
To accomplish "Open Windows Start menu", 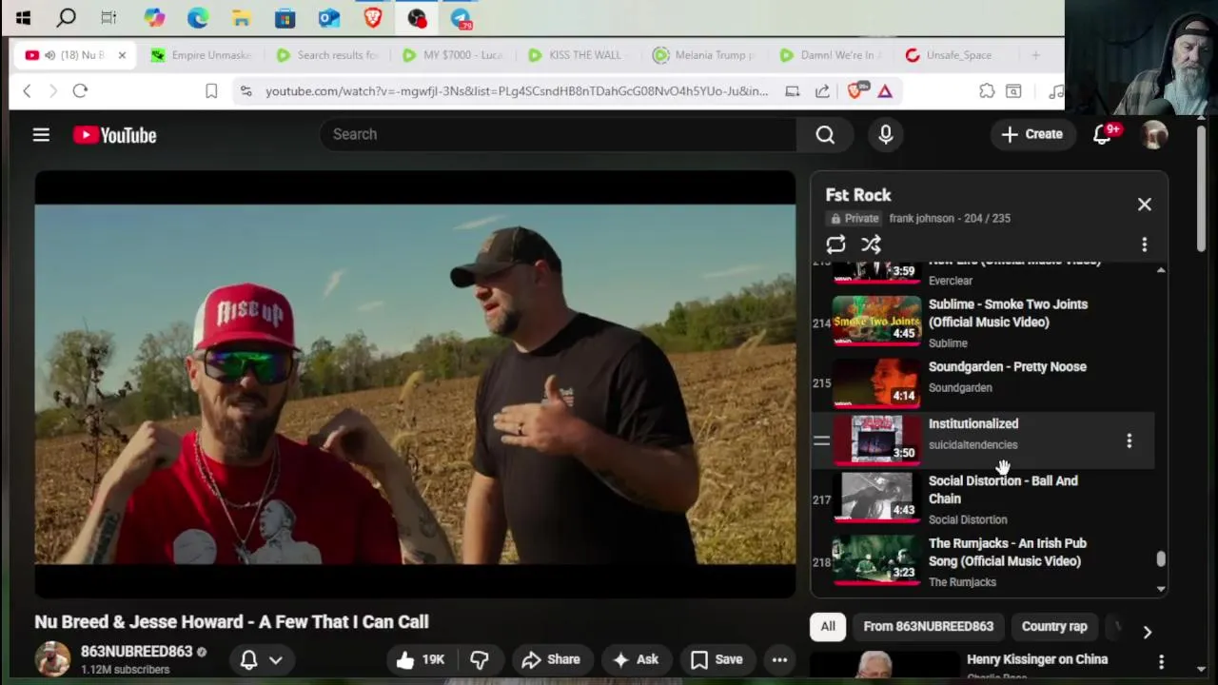I will coord(23,17).
